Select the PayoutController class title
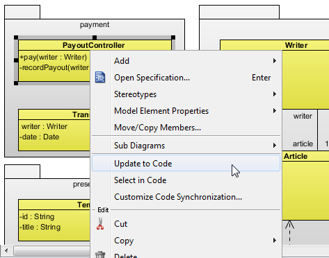Image resolution: width=329 pixels, height=258 pixels. tap(94, 45)
